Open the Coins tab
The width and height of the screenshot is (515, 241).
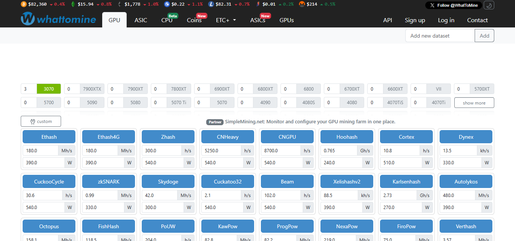coord(195,20)
